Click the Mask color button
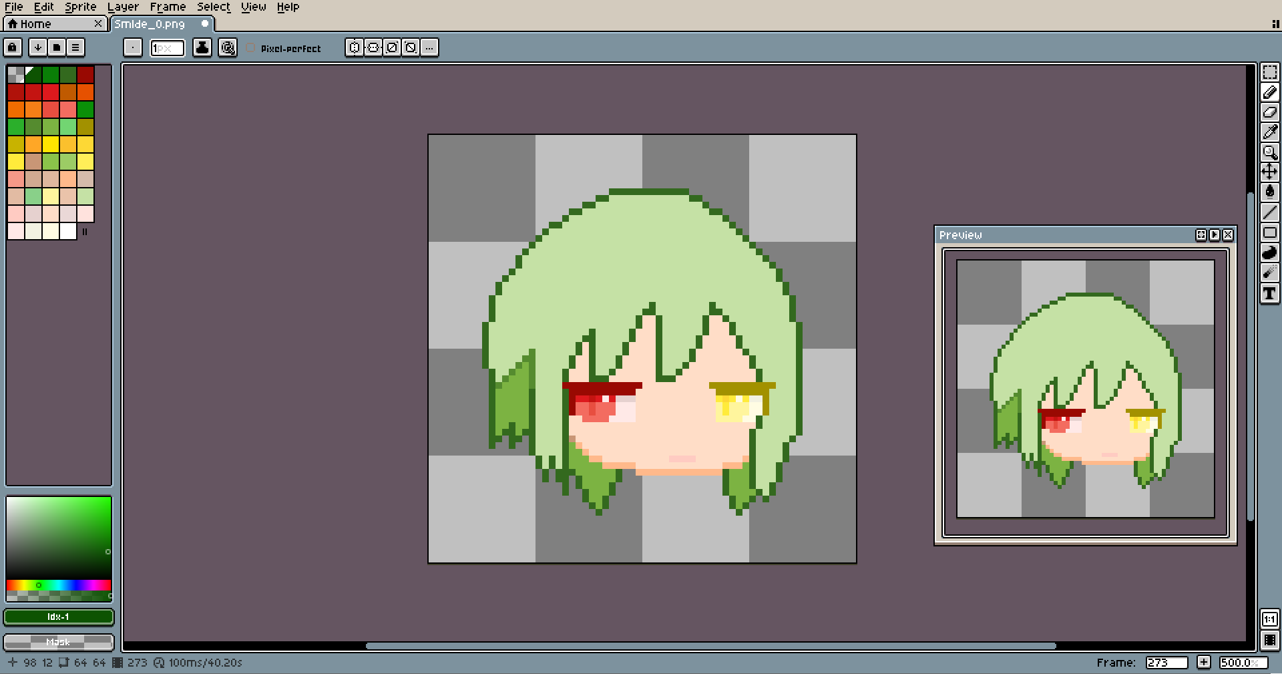Image resolution: width=1282 pixels, height=674 pixels. (x=59, y=642)
